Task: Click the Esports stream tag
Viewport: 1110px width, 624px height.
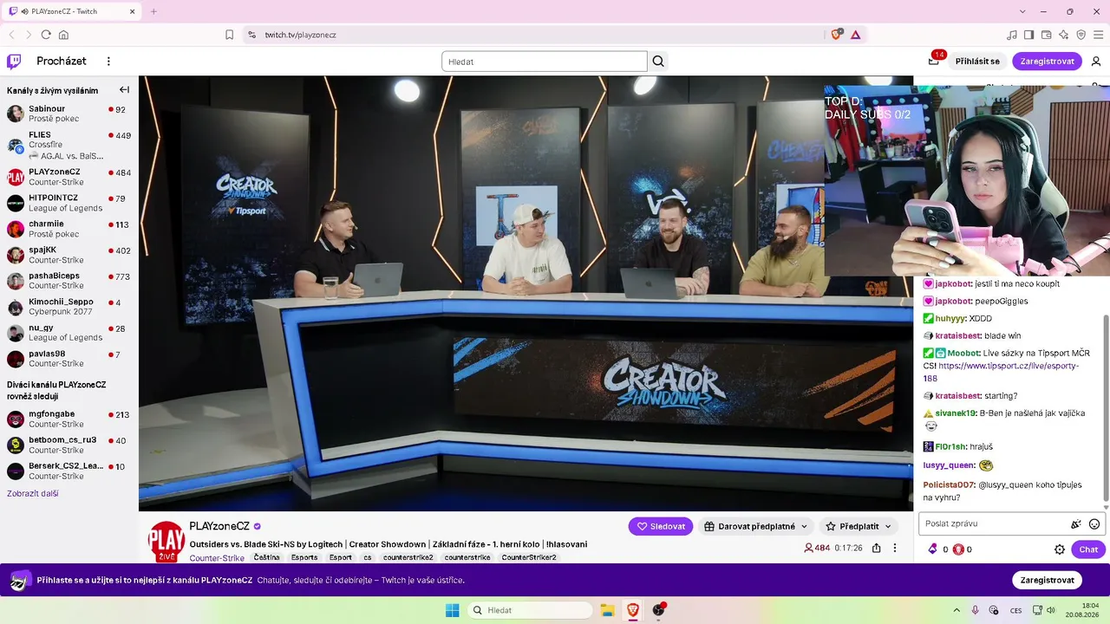Action: [x=304, y=557]
